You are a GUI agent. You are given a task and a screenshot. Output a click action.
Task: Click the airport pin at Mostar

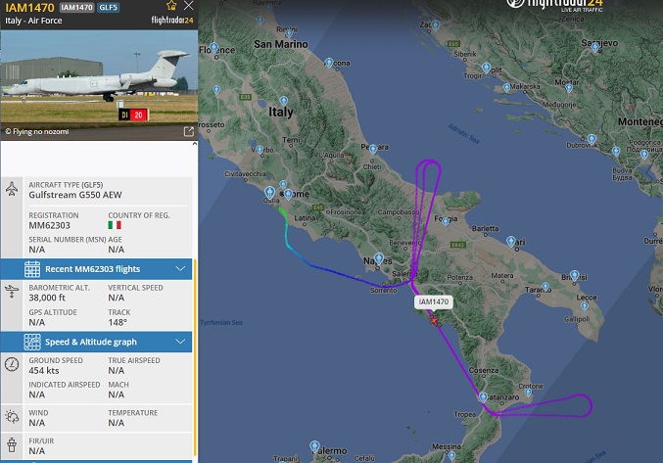point(569,88)
